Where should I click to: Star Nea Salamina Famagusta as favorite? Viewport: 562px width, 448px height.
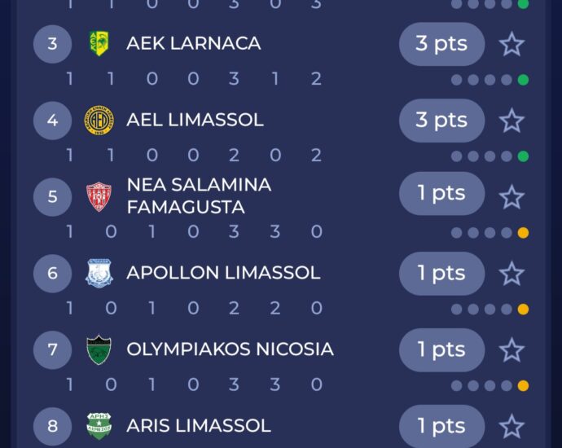click(512, 197)
